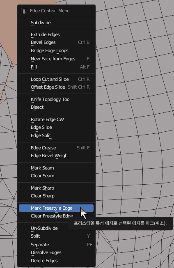Choose the Edge Slide entry
This screenshot has width=174, height=268.
pos(56,128)
